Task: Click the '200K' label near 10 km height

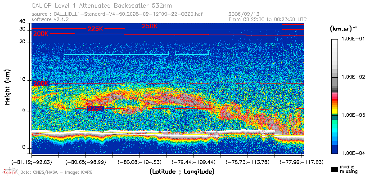Action: [x=41, y=84]
